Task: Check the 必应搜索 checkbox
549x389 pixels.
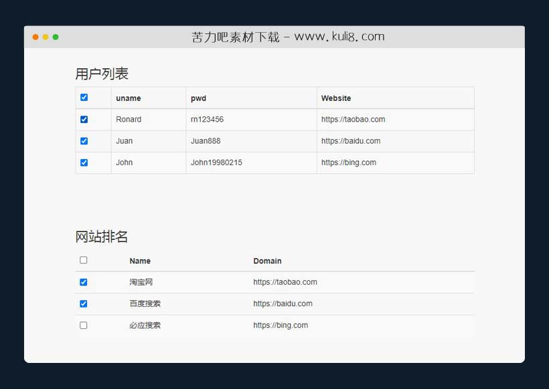Action: (x=83, y=325)
